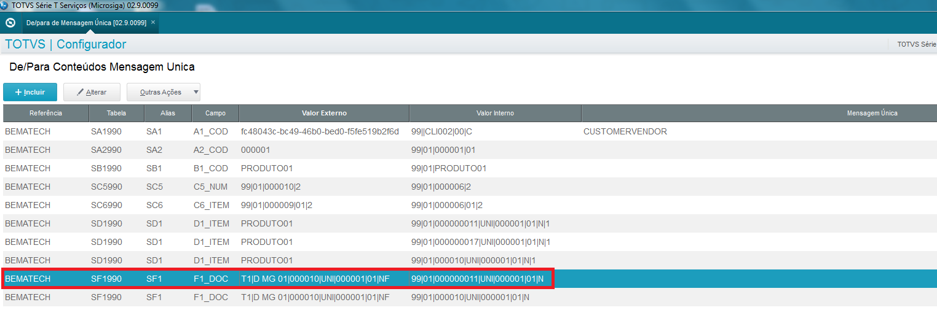The image size is (937, 329).
Task: Select the SC6990 table cell
Action: point(117,205)
